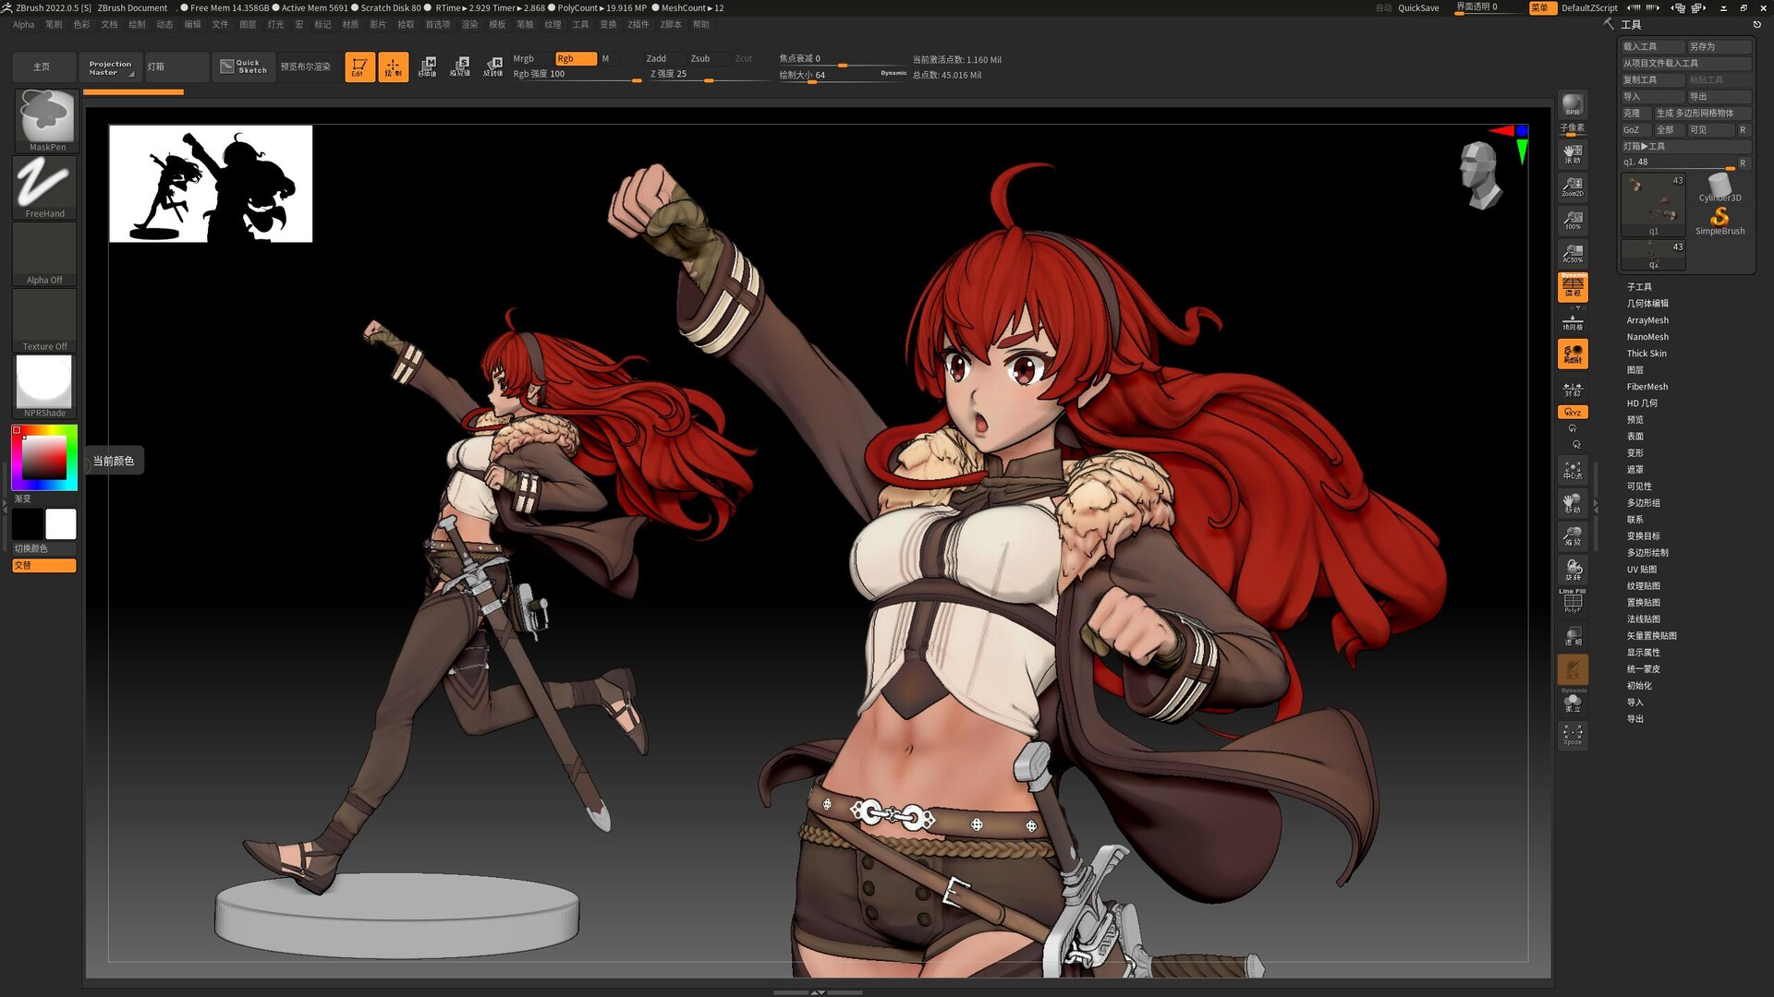This screenshot has height=997, width=1774.
Task: Toggle the local symmetry orange button
Action: [1573, 354]
